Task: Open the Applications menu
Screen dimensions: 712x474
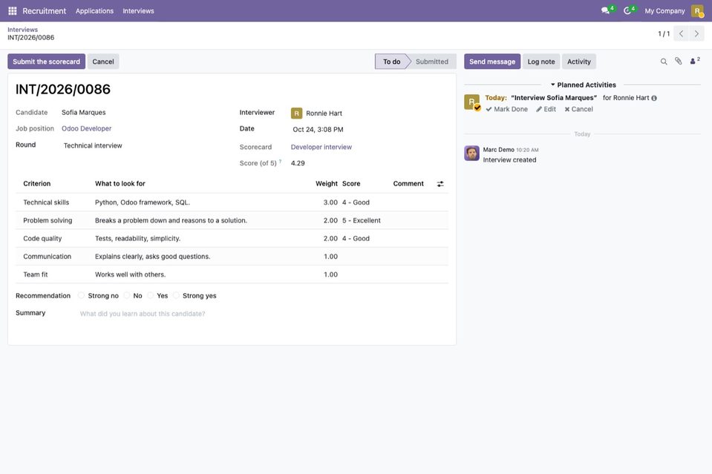Action: coord(94,11)
